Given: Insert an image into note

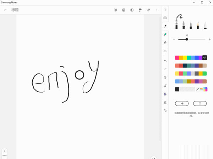Looking at the screenshot, I should point(132,10).
